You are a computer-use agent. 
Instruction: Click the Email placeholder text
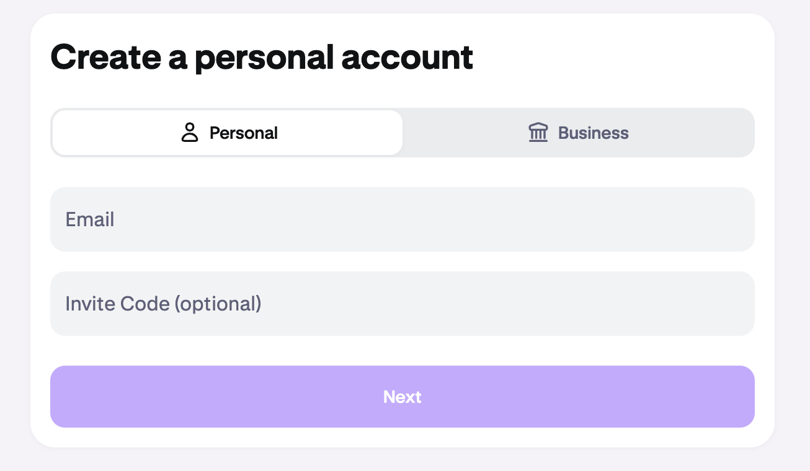pyautogui.click(x=90, y=219)
